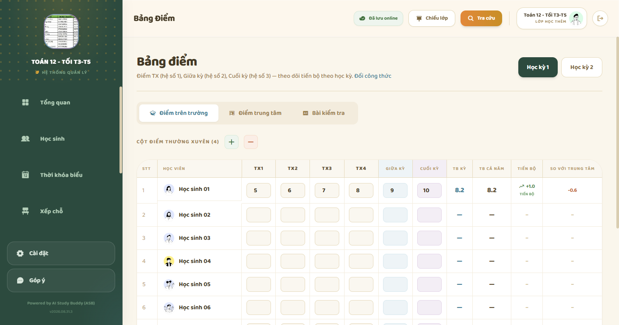Click Học sinh 04's avatar

pos(169,261)
